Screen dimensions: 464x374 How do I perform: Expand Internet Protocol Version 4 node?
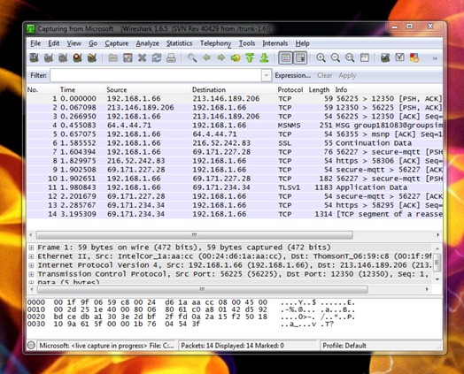click(31, 265)
